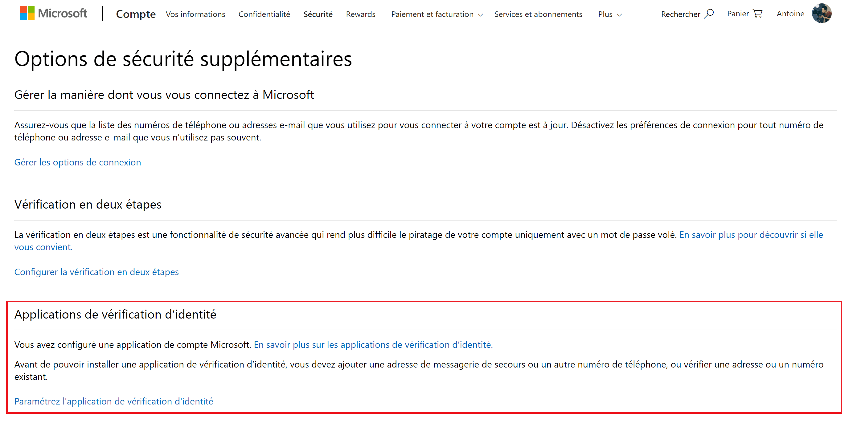849x439 pixels.
Task: Open Paramétrez l'application de vérification d'identité
Action: (x=114, y=401)
